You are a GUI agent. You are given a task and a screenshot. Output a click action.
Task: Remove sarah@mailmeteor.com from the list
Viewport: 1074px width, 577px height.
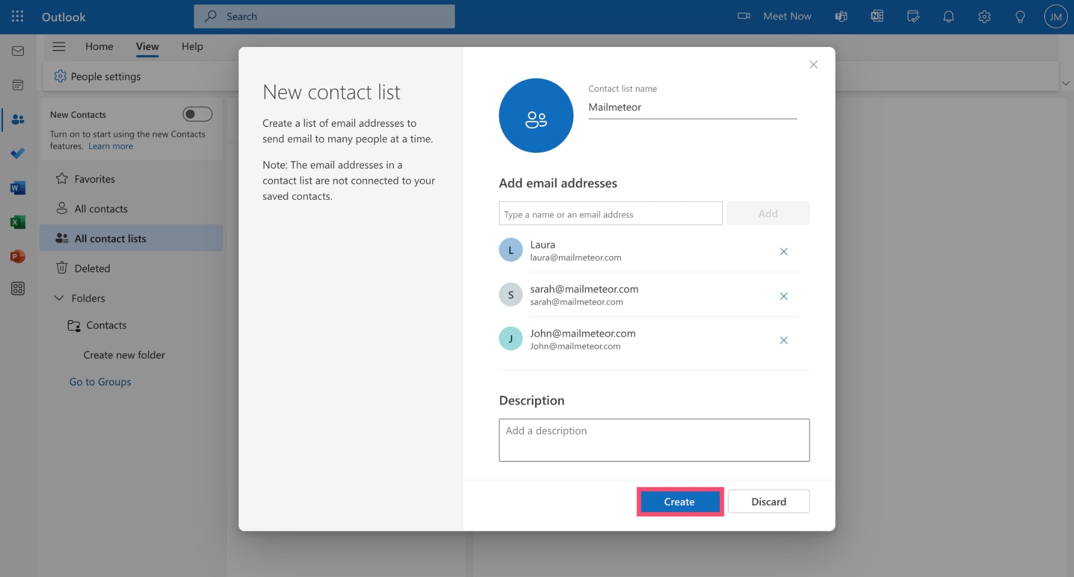pyautogui.click(x=784, y=296)
